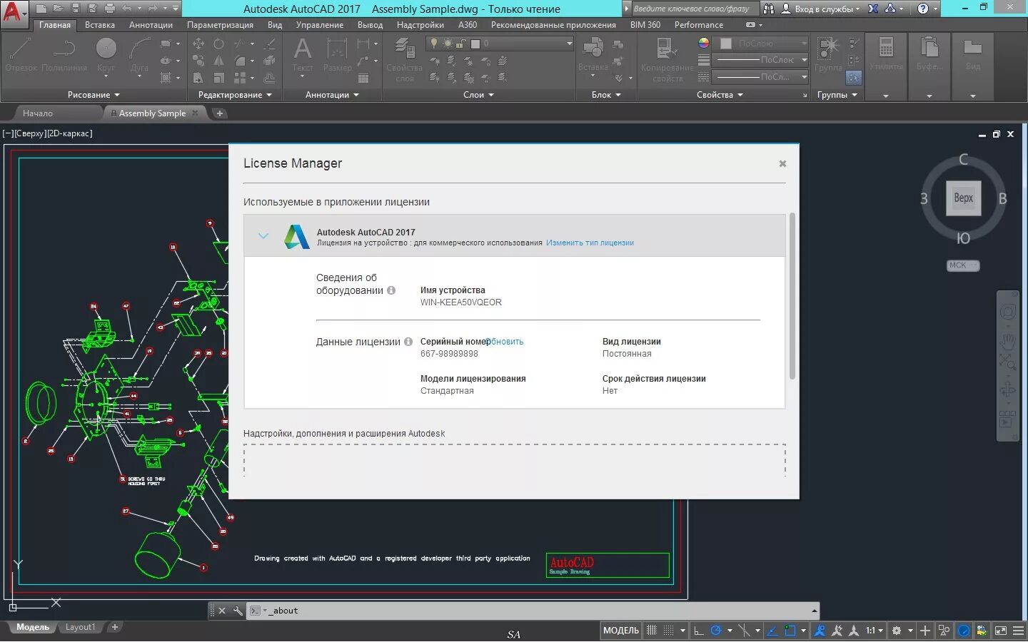Click the customization hamburger icon in status bar
Screen dimensions: 1028x642
pos(1018,631)
